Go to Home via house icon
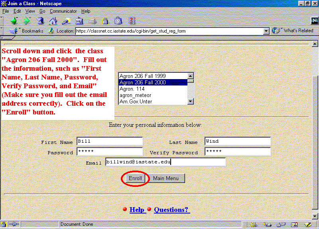 [53, 21]
